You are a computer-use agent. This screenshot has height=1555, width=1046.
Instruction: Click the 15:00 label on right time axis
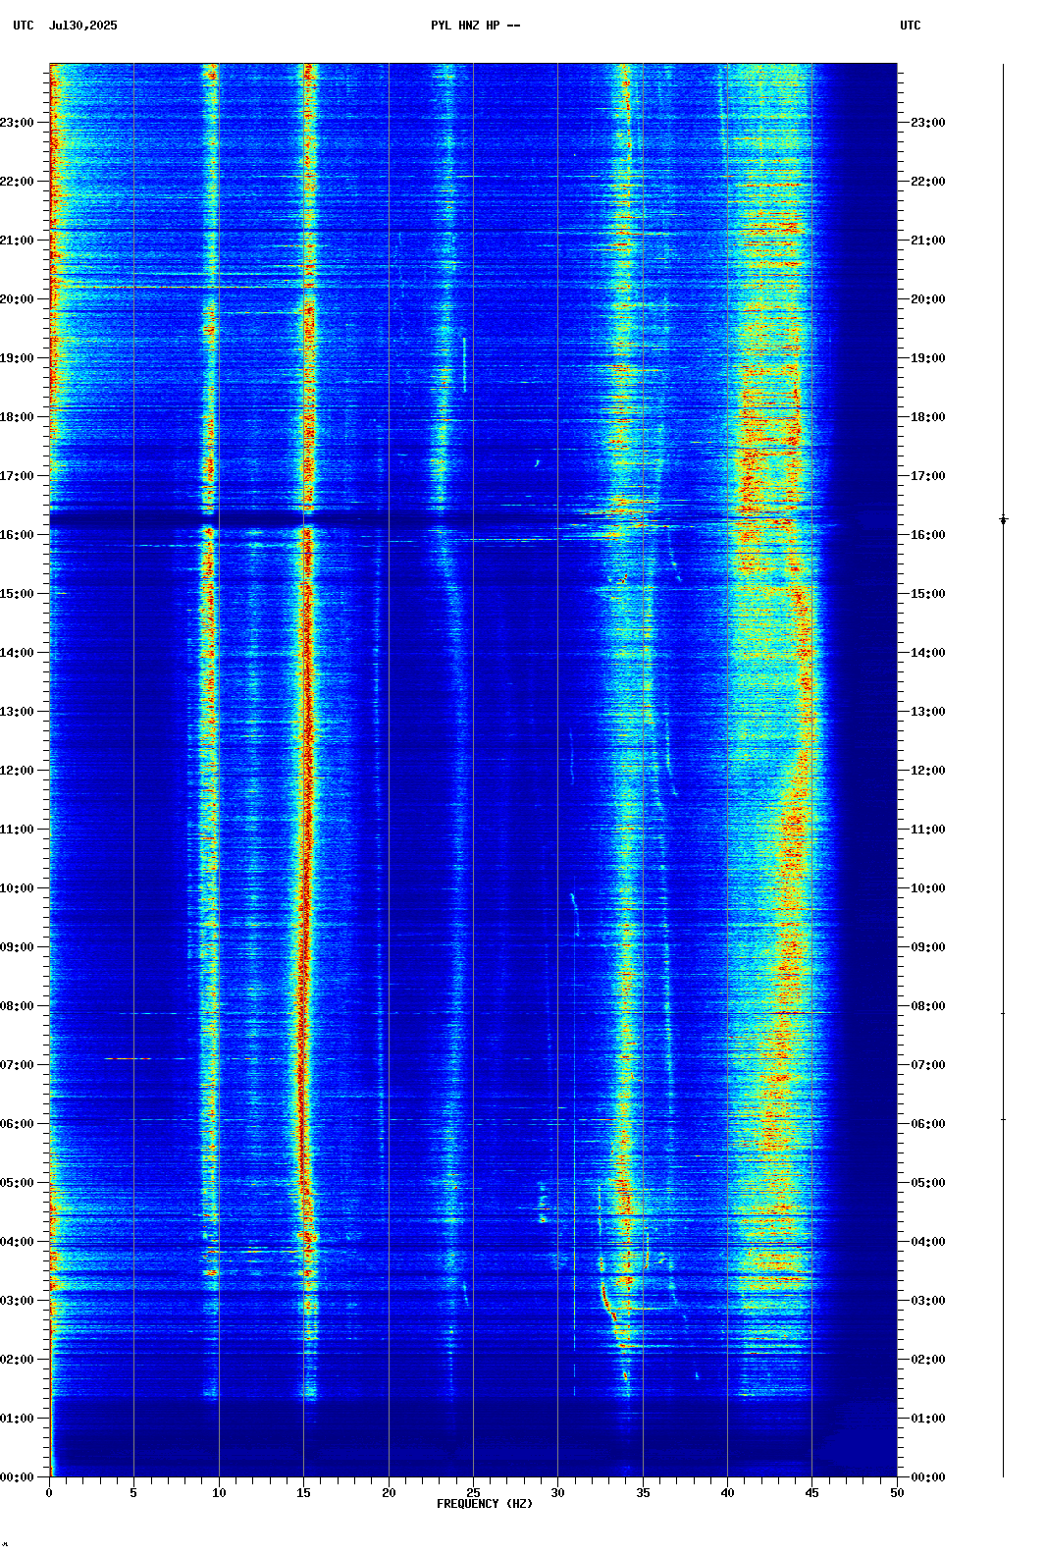point(928,594)
